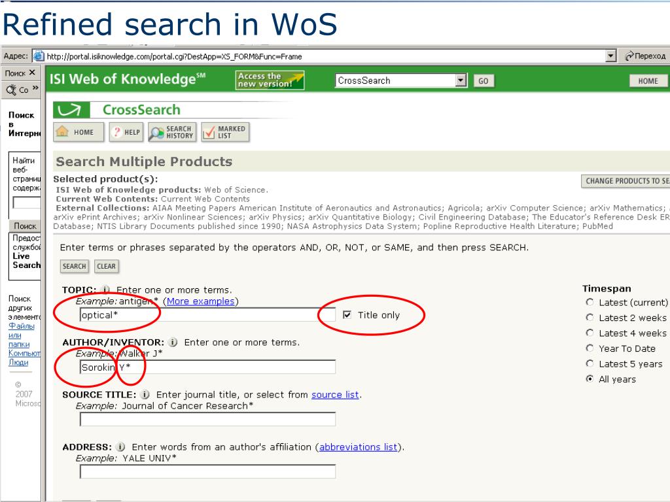Image resolution: width=670 pixels, height=502 pixels.
Task: Expand side panel toolbar chevron
Action: [x=35, y=88]
